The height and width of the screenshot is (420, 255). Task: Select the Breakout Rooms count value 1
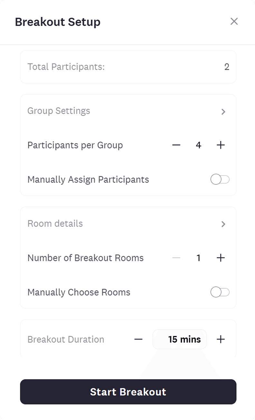click(x=198, y=258)
